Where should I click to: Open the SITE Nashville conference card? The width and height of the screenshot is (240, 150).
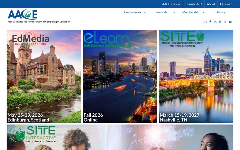(x=196, y=76)
